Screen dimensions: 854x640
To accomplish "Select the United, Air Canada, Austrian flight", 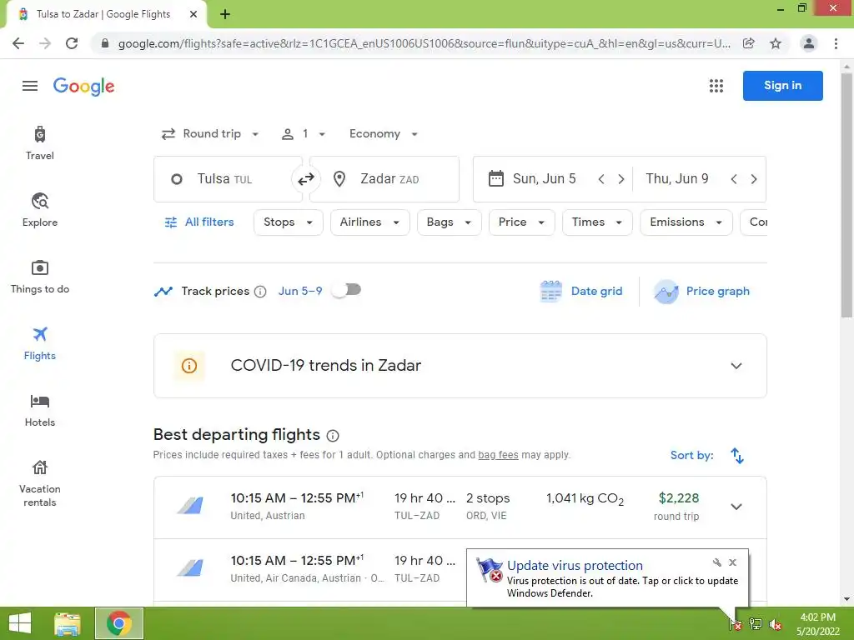I will (x=310, y=570).
